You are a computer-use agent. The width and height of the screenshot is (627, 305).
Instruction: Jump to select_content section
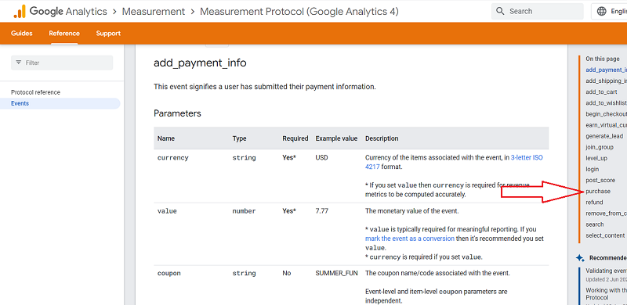[605, 235]
